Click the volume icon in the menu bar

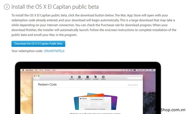tap(132, 70)
